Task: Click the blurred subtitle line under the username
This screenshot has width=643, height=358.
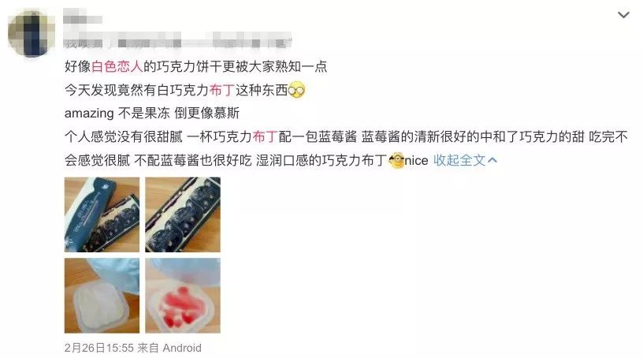Action: [177, 43]
